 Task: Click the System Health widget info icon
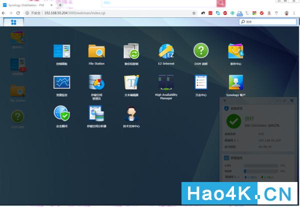(x=226, y=108)
